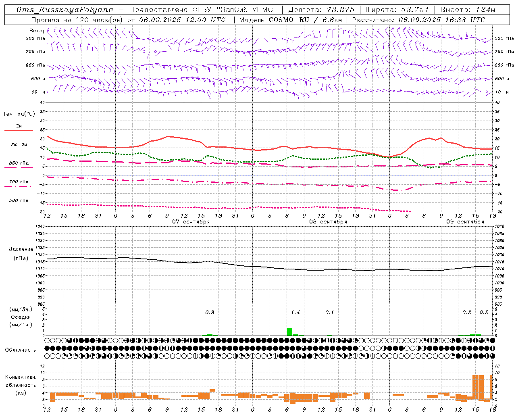The height and width of the screenshot is (413, 516).
Task: Click the 850 гПа entry in temperature legend
Action: click(x=19, y=163)
